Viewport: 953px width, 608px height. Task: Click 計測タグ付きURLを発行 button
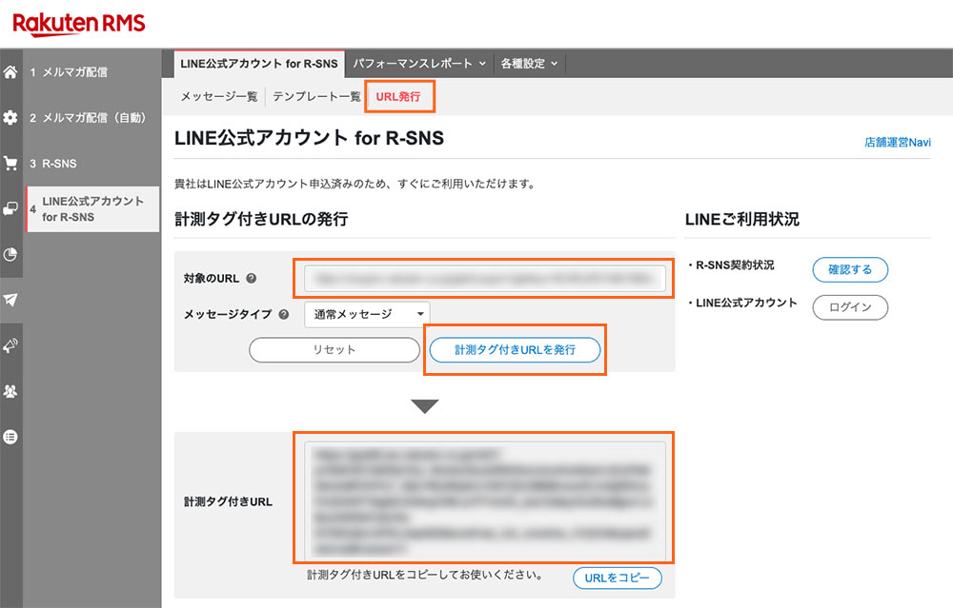point(515,349)
